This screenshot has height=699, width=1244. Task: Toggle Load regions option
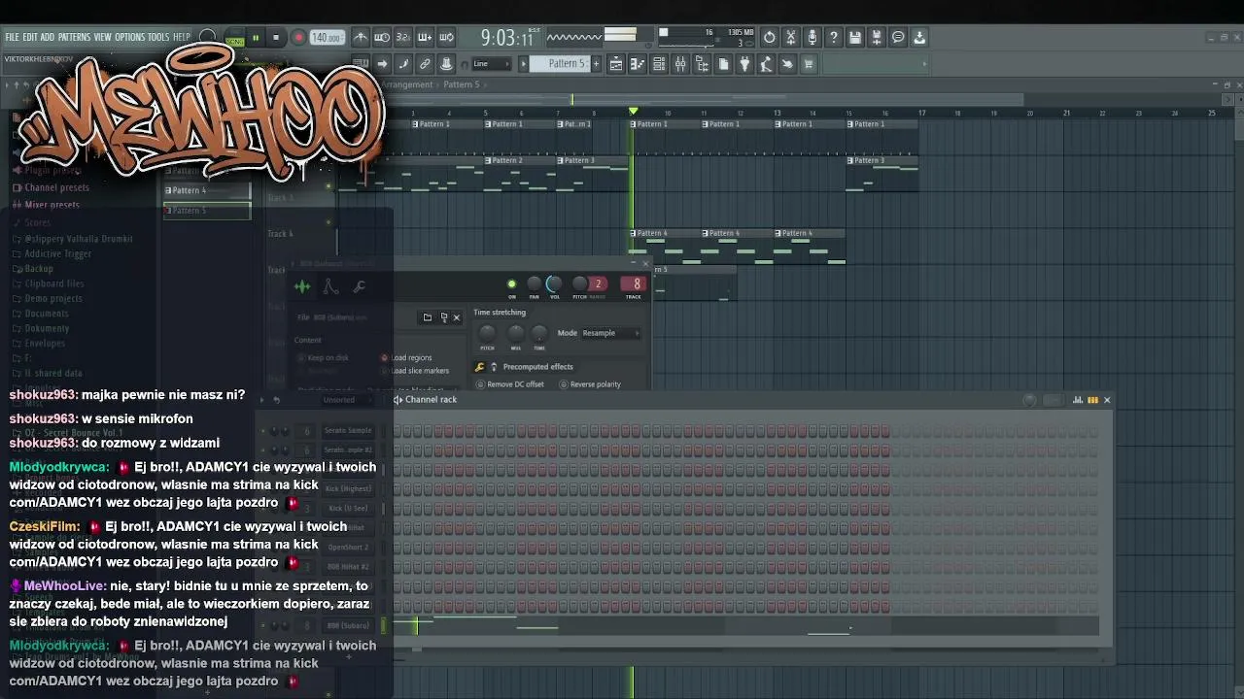pyautogui.click(x=406, y=357)
